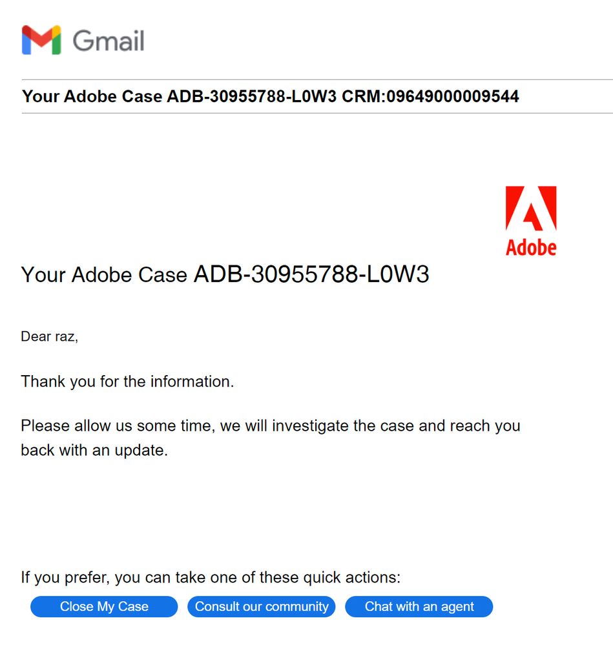The width and height of the screenshot is (613, 645).
Task: Click "back with an update." text
Action: pyautogui.click(x=94, y=450)
